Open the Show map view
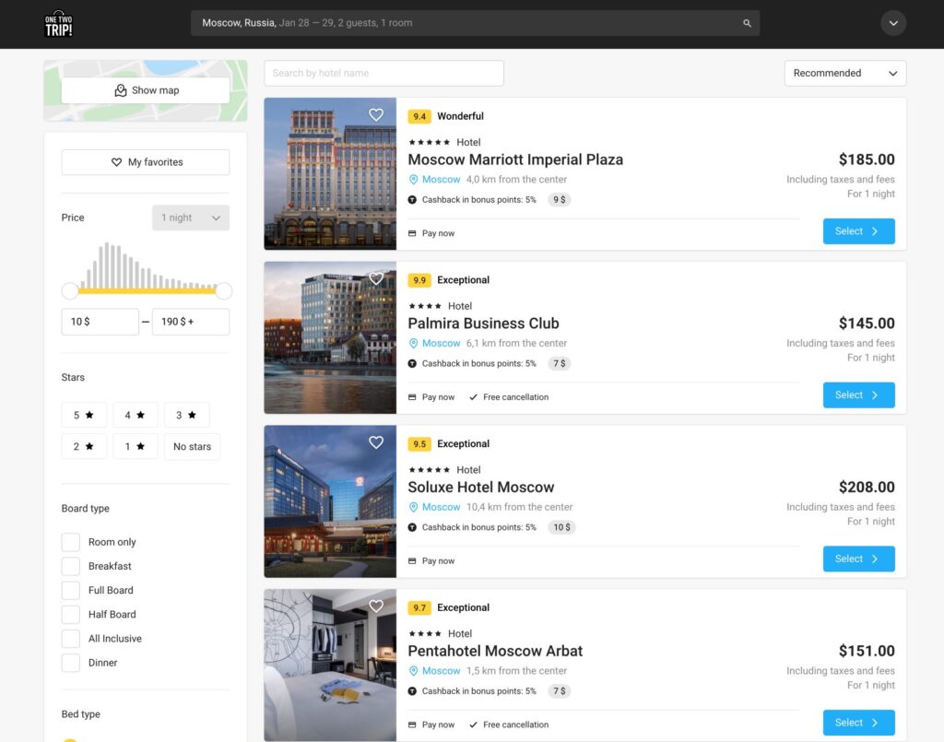The height and width of the screenshot is (742, 944). (145, 89)
